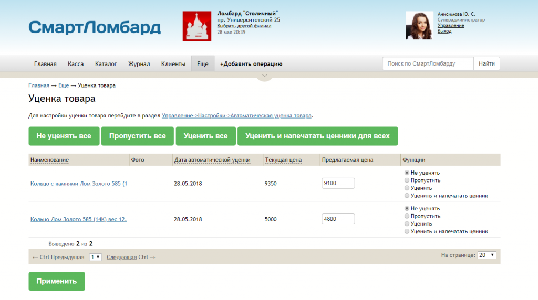Screen dimensions: 538x300
Task: Click '+Добавить операцию' in the navigation bar
Action: tap(251, 64)
